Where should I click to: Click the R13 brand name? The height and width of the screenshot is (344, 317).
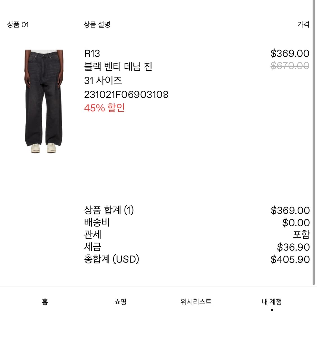[x=92, y=54]
